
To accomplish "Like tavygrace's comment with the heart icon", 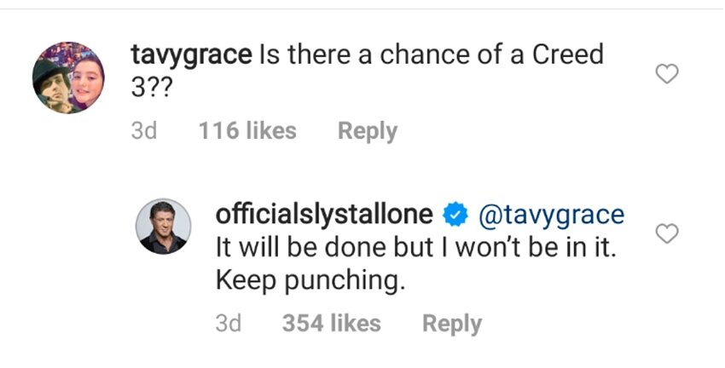I will (x=665, y=76).
